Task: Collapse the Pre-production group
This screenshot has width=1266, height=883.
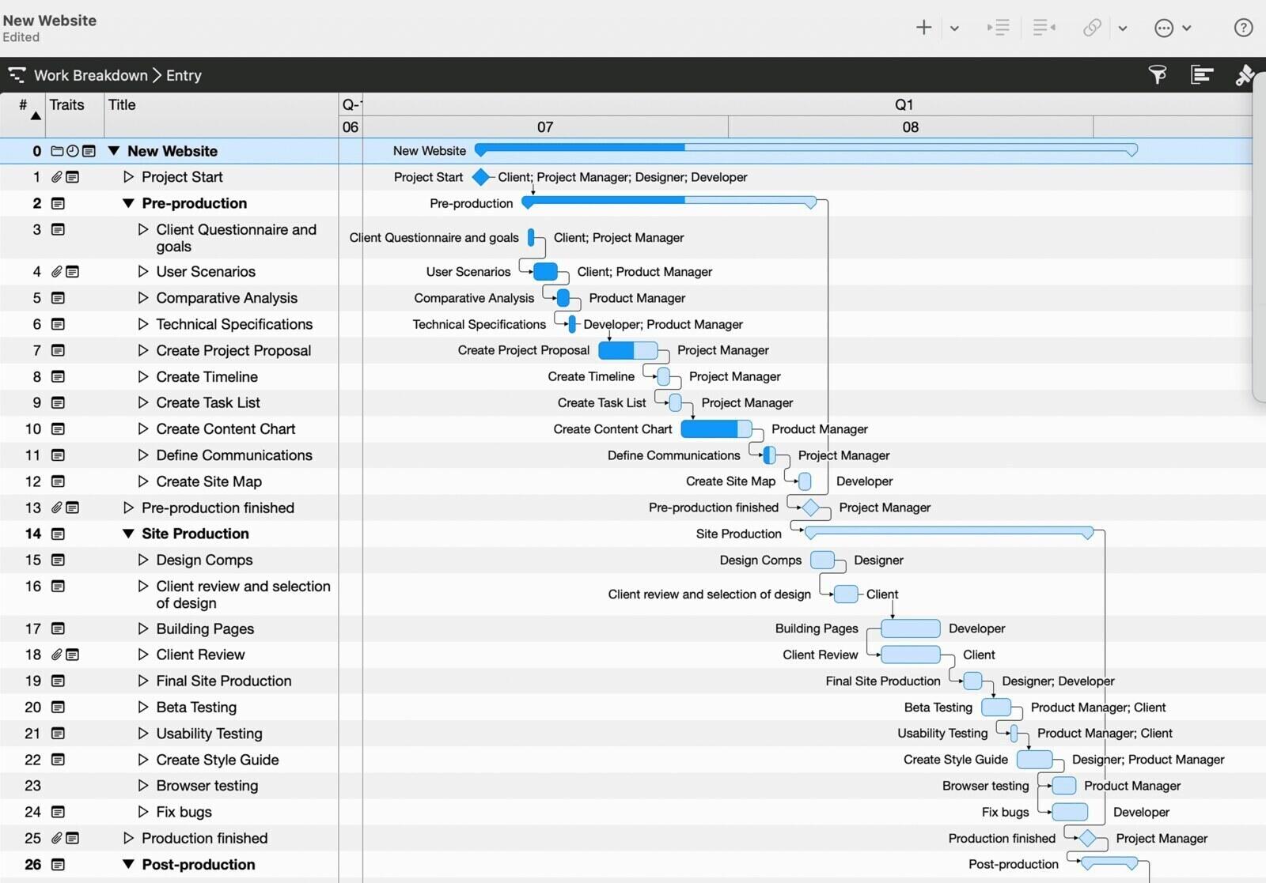Action: (x=129, y=203)
